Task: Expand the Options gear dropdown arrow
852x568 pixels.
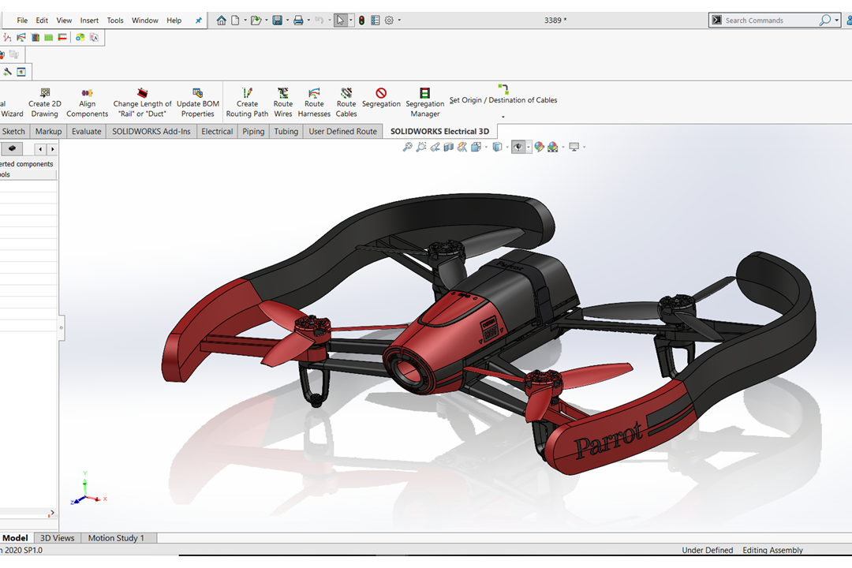Action: click(x=399, y=20)
